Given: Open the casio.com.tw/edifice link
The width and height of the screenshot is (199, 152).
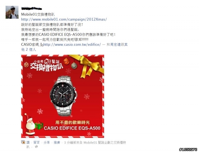Looking at the screenshot, I should pyautogui.click(x=72, y=45).
